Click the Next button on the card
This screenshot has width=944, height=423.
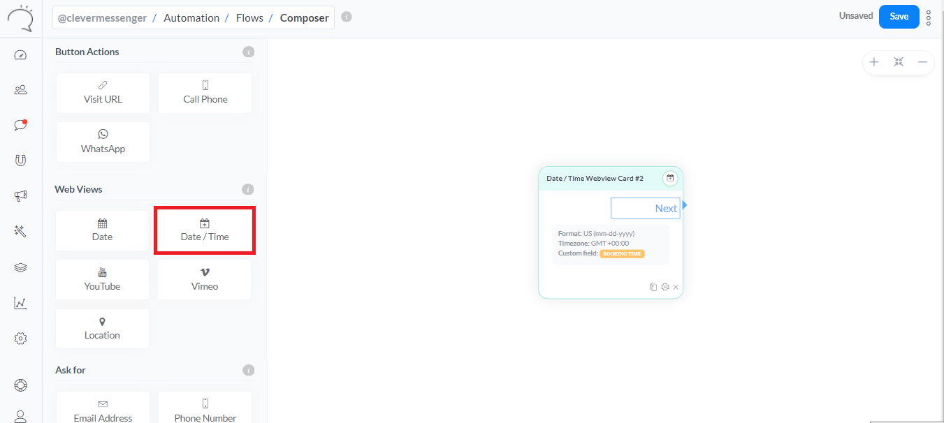click(645, 208)
